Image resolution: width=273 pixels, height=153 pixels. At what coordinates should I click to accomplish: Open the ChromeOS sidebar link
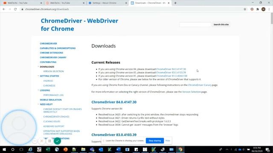coord(49,86)
